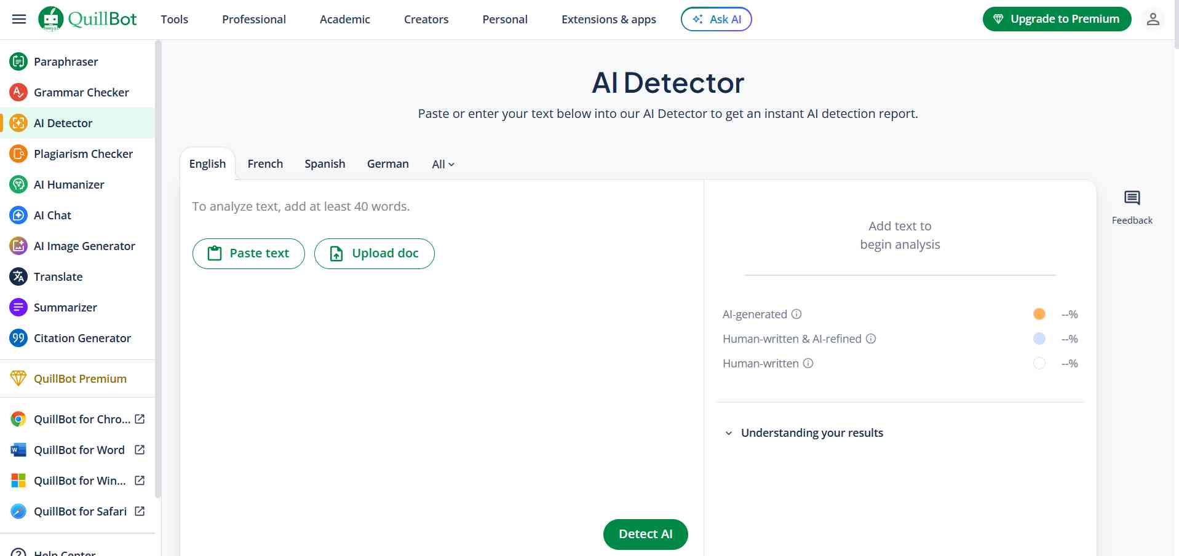Image resolution: width=1179 pixels, height=556 pixels.
Task: Click the Human-written color indicator dot
Action: 1039,363
